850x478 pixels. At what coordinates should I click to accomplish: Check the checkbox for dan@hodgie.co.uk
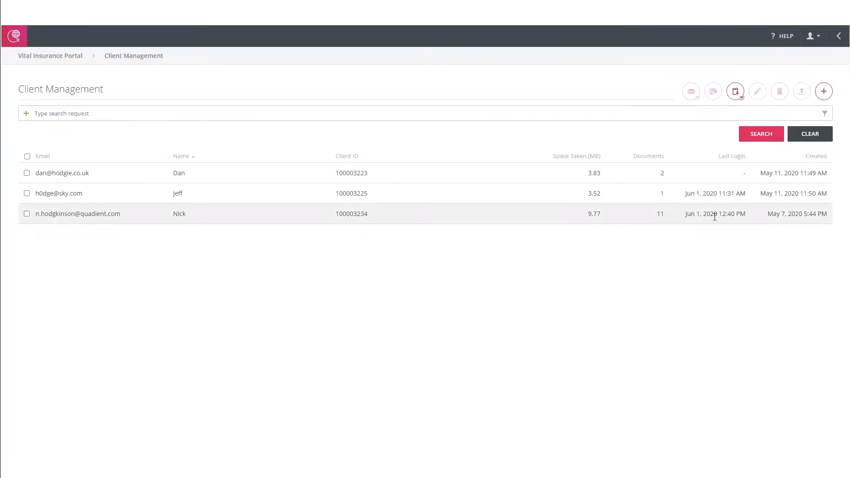click(27, 173)
